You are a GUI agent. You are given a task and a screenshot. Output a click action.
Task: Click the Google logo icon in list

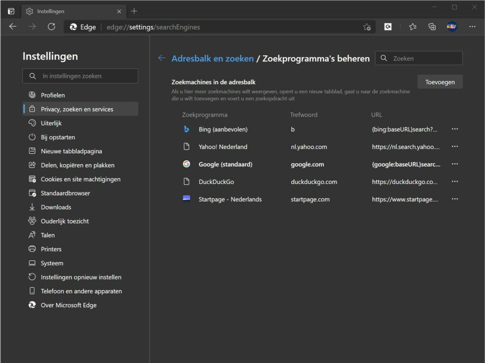(187, 164)
